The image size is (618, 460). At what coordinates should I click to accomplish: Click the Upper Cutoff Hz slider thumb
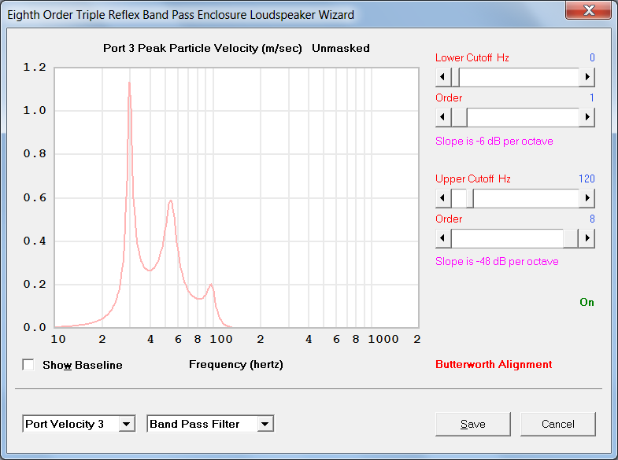tap(470, 198)
